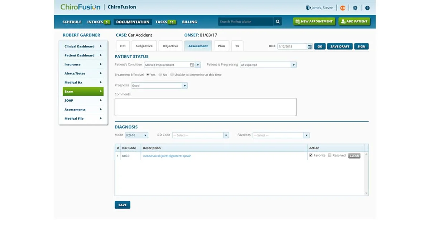
Task: Click the help question mark icon
Action: (367, 8)
